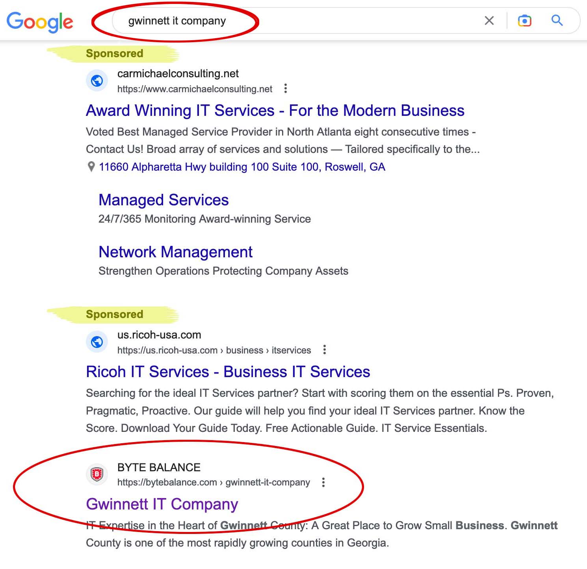Open three-dot menu for carmichaelconsulting.net result
Image resolution: width=587 pixels, height=569 pixels.
coord(286,89)
